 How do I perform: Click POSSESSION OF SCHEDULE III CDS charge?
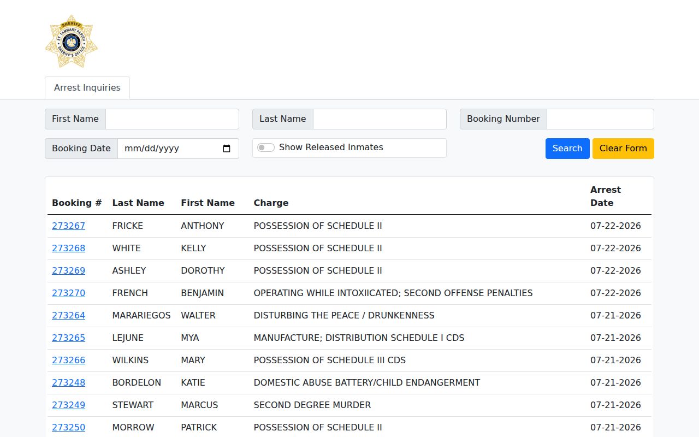[330, 361]
